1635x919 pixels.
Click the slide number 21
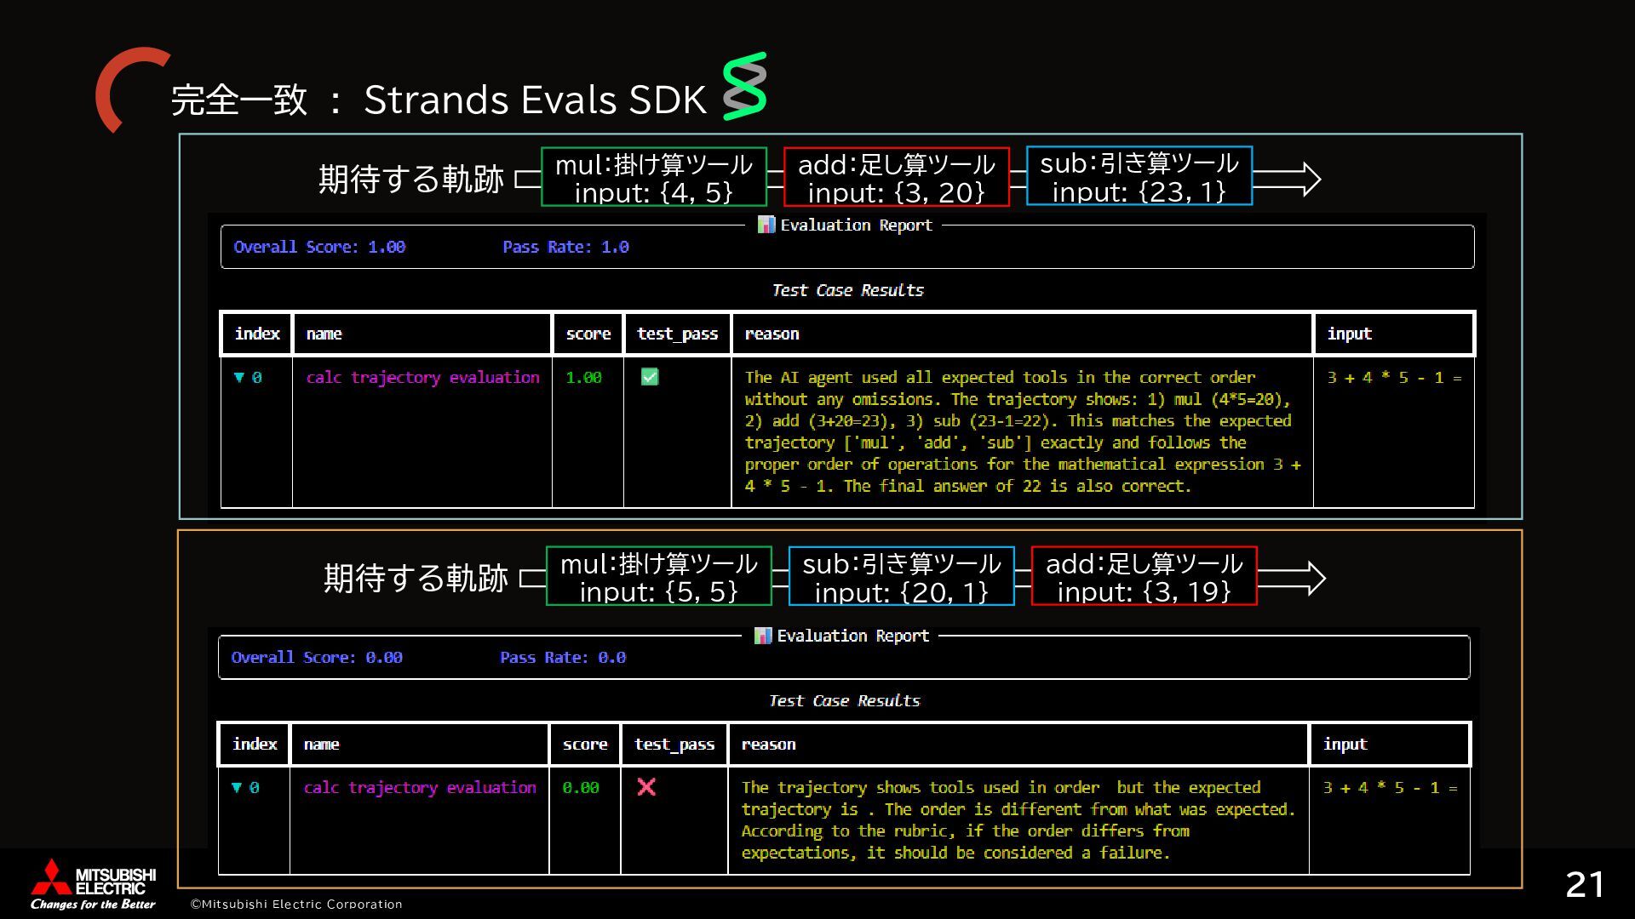(x=1584, y=885)
